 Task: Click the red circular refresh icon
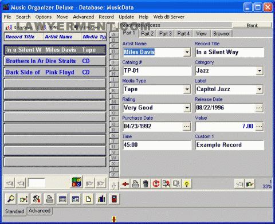[156, 184]
